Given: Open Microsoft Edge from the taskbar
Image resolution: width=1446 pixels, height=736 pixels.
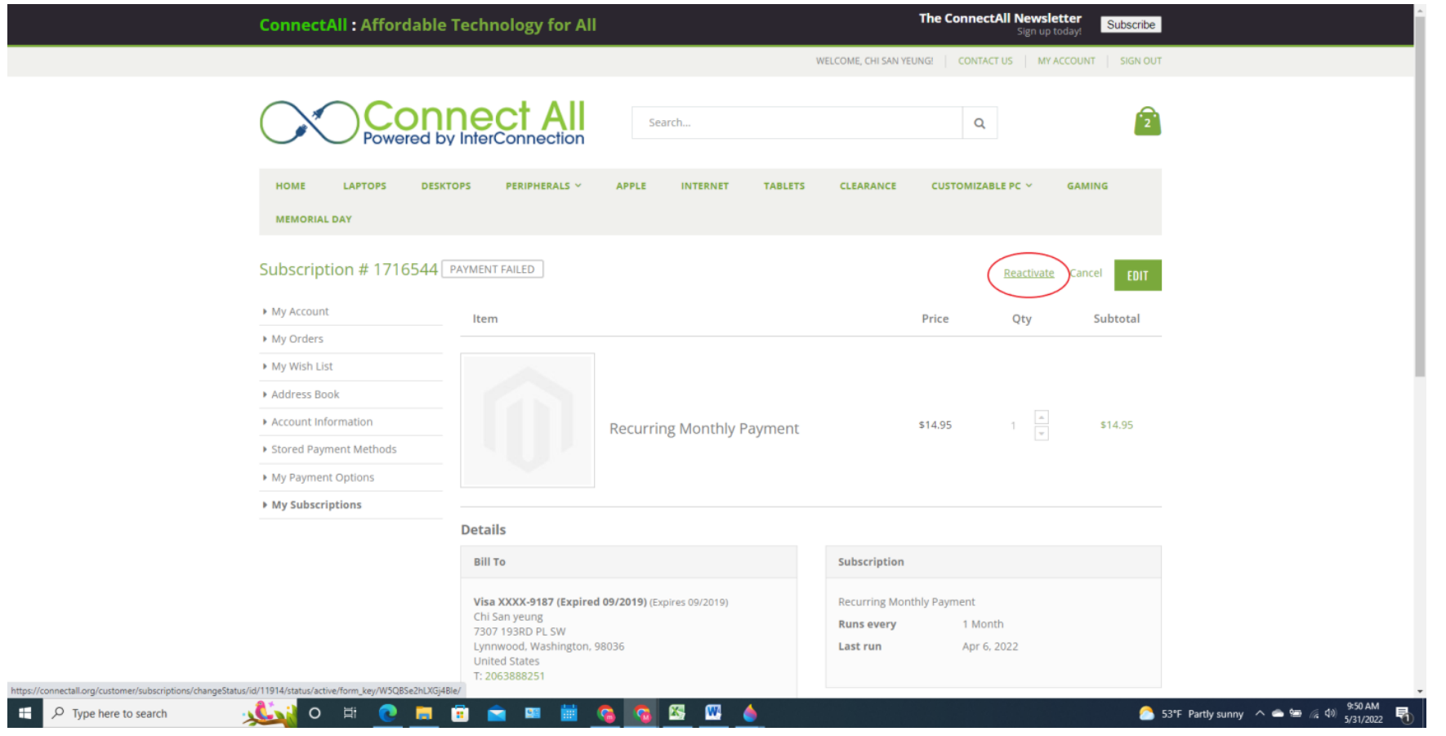Looking at the screenshot, I should pos(387,713).
